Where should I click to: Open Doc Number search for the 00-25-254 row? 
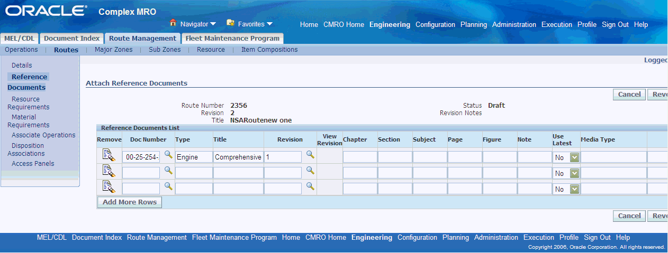pyautogui.click(x=168, y=155)
